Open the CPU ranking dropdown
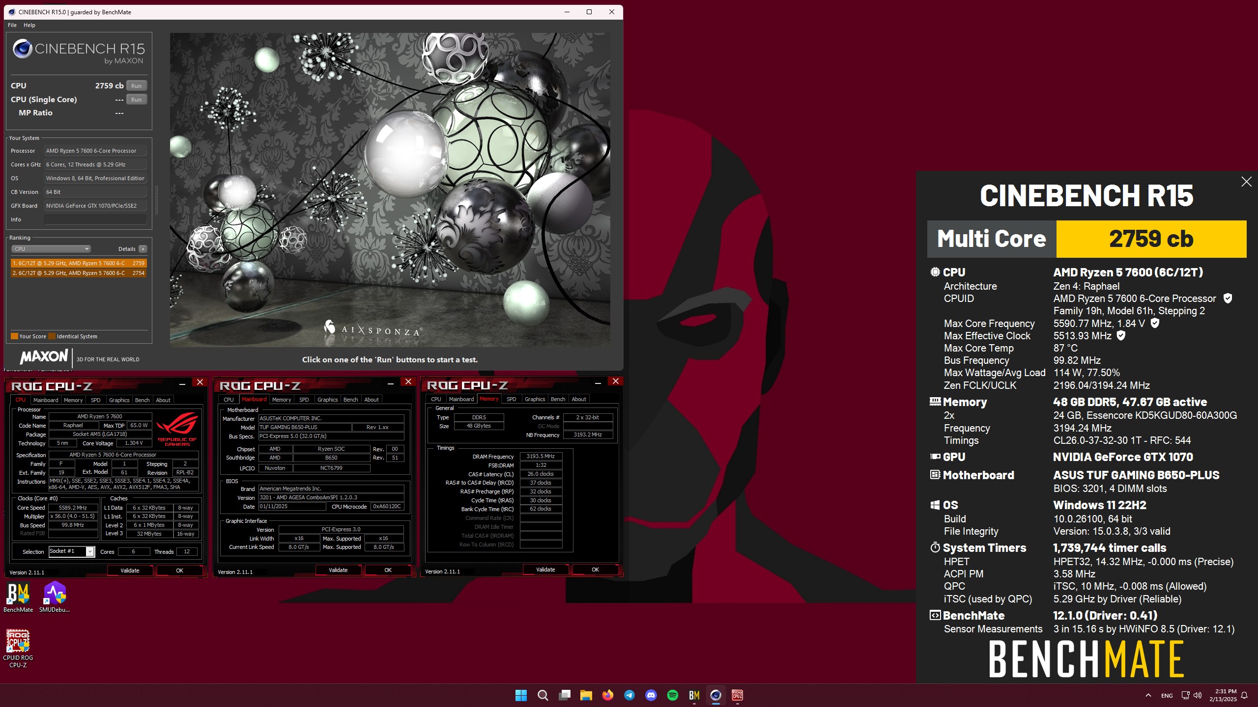This screenshot has height=707, width=1258. pyautogui.click(x=51, y=249)
